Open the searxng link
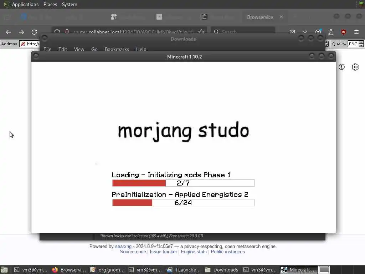 point(123,247)
